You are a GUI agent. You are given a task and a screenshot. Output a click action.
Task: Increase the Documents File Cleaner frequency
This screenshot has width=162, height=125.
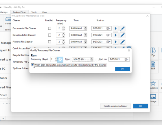(x=64, y=27)
